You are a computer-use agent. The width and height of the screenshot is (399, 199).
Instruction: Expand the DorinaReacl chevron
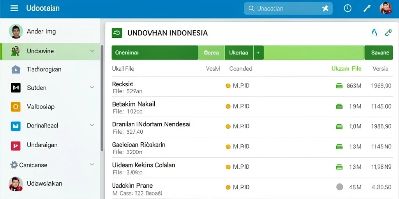92,125
